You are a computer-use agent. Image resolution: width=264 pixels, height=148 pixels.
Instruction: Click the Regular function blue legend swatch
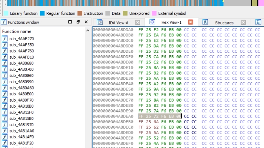point(42,13)
